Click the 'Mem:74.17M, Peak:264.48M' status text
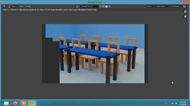 pyautogui.click(x=51, y=10)
